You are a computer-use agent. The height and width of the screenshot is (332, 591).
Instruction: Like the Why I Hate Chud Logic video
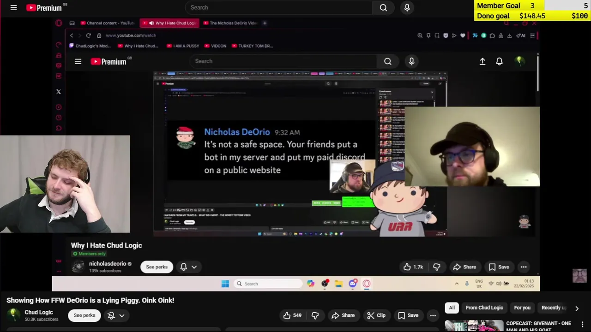click(413, 267)
